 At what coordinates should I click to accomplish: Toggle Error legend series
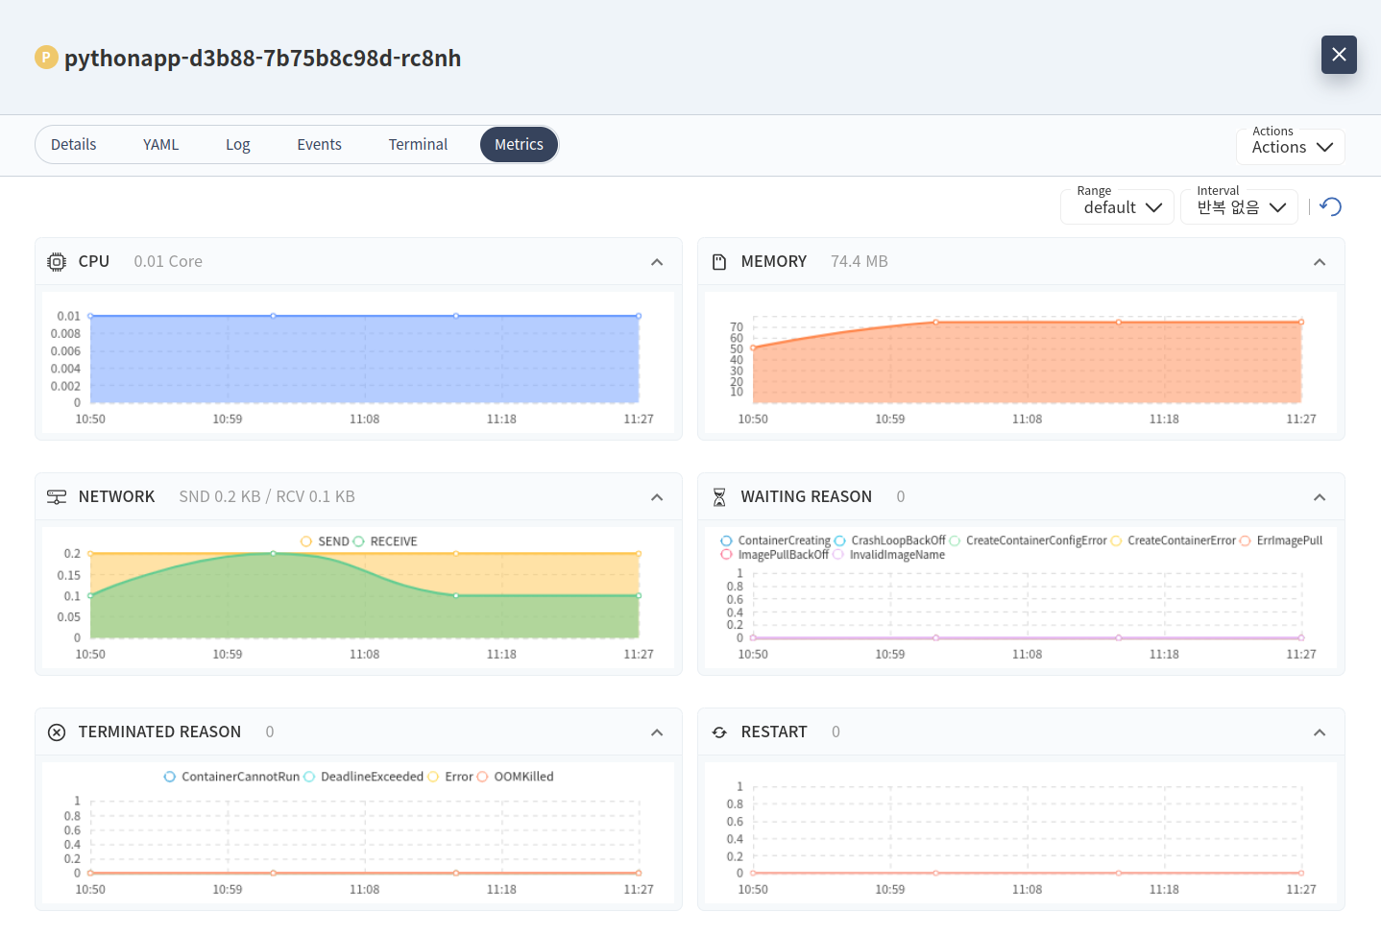pyautogui.click(x=450, y=777)
